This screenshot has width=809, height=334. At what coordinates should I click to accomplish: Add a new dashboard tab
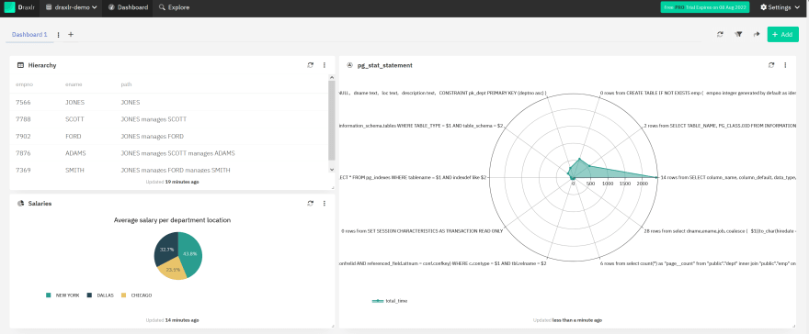[x=71, y=35]
